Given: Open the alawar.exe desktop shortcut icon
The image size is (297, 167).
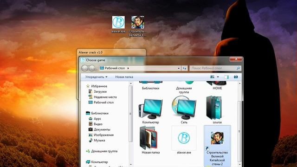Looking at the screenshot, I should click(118, 22).
